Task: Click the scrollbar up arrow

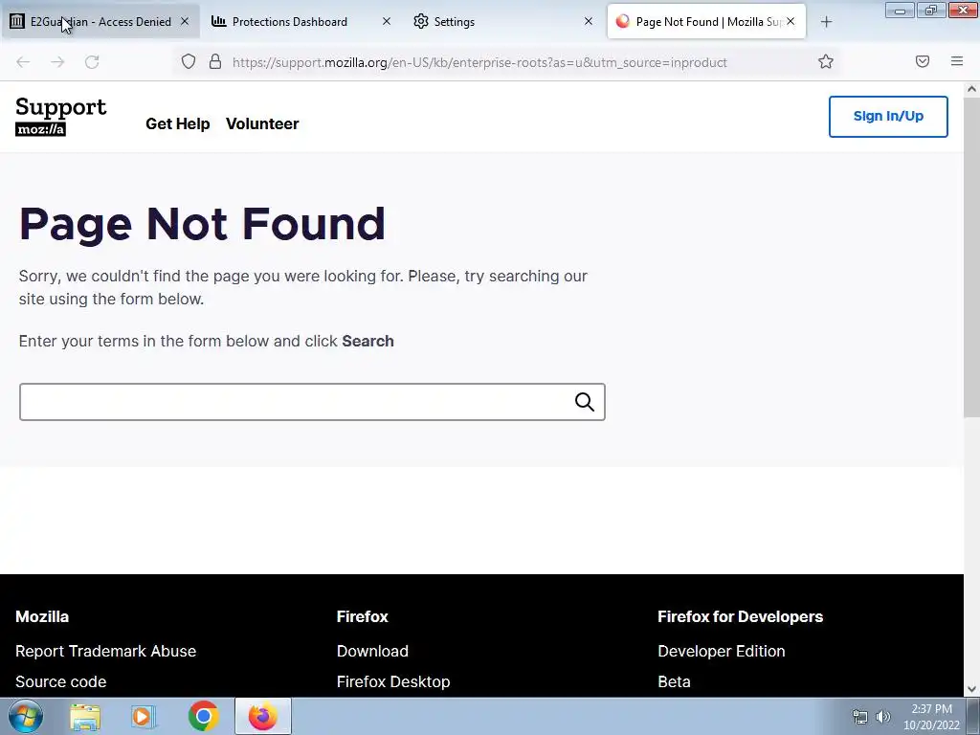Action: click(x=971, y=89)
